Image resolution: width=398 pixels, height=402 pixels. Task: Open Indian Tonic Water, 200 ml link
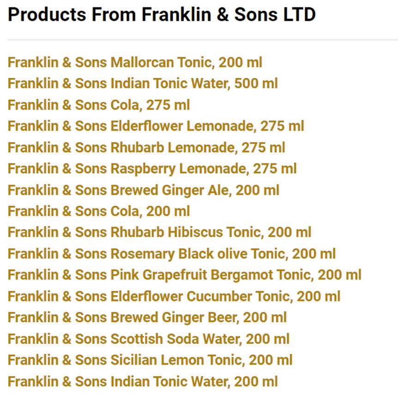coord(143,381)
